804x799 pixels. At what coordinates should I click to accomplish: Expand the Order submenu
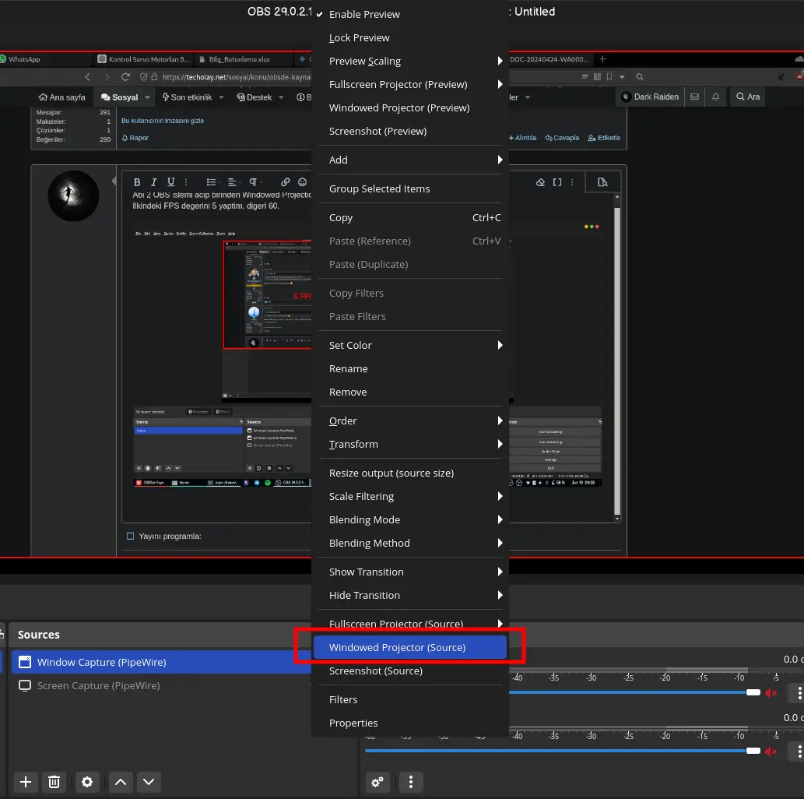pyautogui.click(x=409, y=421)
